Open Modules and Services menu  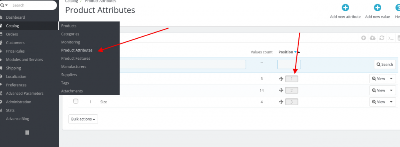coord(24,60)
